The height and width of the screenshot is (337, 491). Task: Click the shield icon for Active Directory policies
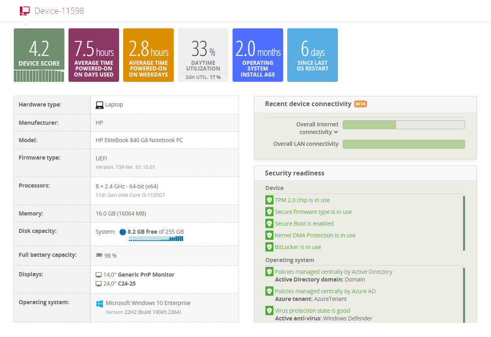pyautogui.click(x=269, y=272)
